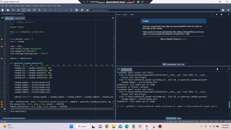The width and height of the screenshot is (231, 130).
Task: Switch to the History tab
Action: [x=179, y=118]
